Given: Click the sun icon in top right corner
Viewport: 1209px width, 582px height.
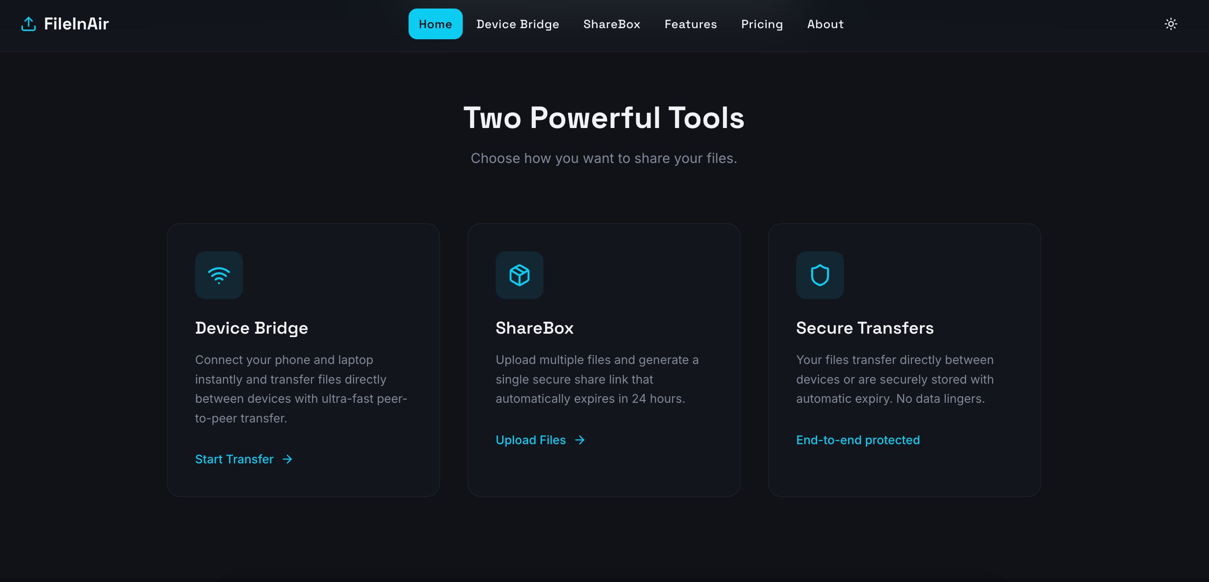Looking at the screenshot, I should coord(1171,24).
